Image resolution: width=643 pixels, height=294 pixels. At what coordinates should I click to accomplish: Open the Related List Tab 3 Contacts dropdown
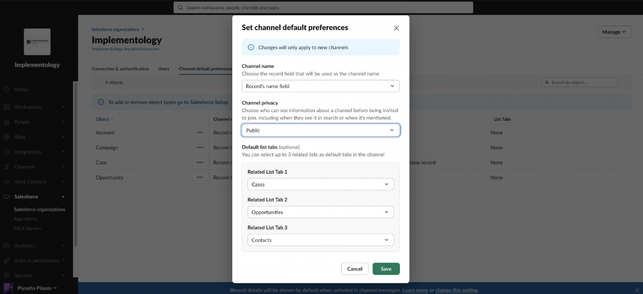point(321,240)
